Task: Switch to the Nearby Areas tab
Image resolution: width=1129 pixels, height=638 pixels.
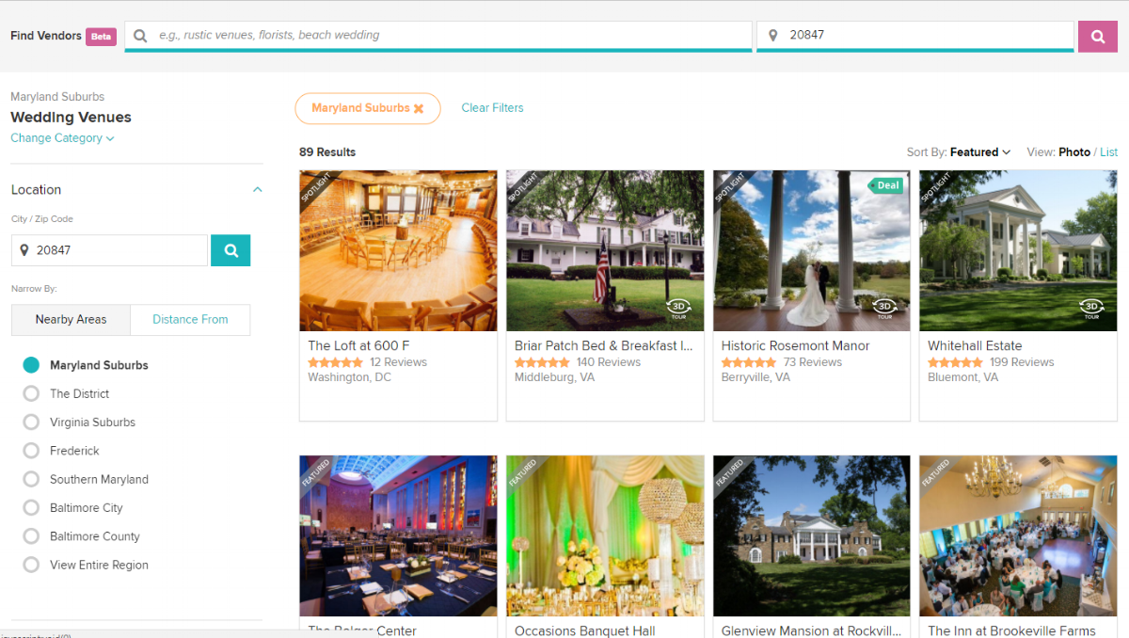Action: point(71,320)
